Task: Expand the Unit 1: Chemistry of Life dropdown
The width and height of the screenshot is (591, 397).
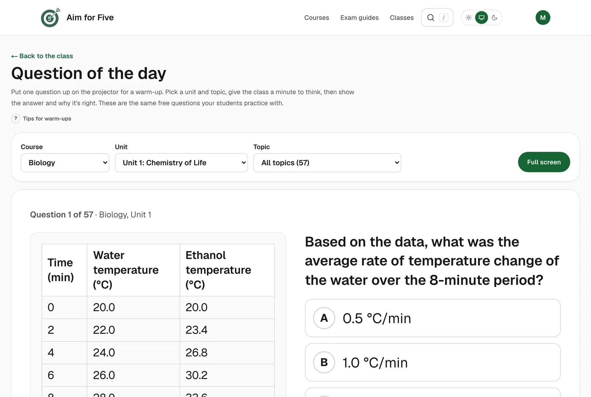Action: point(181,163)
